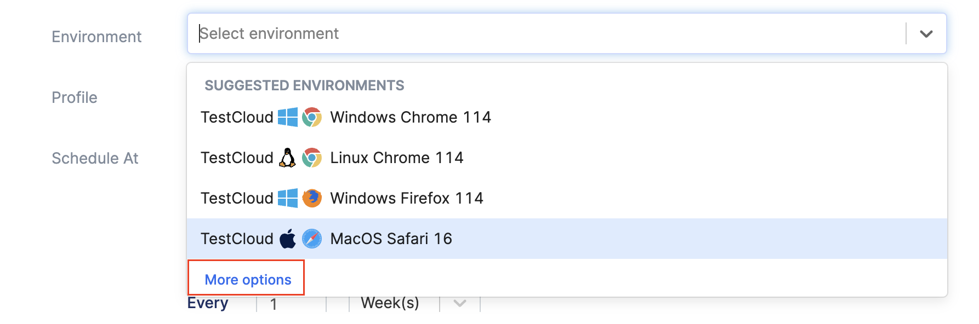This screenshot has height=324, width=979.
Task: Click the Windows icon beside Windows Firefox 114
Action: (x=287, y=198)
